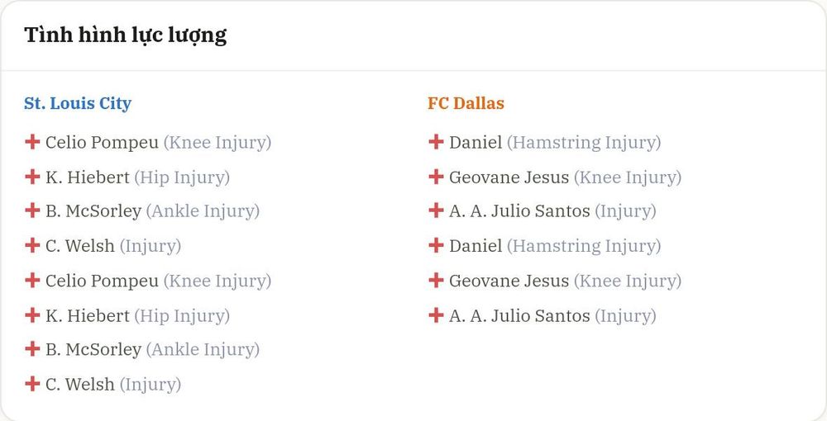Select second K. Hiebert player name
The height and width of the screenshot is (421, 827).
pyautogui.click(x=88, y=315)
